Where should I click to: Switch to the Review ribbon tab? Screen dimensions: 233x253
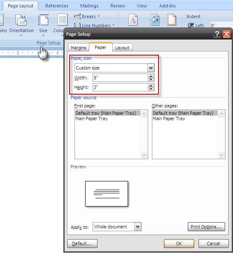coord(118,6)
